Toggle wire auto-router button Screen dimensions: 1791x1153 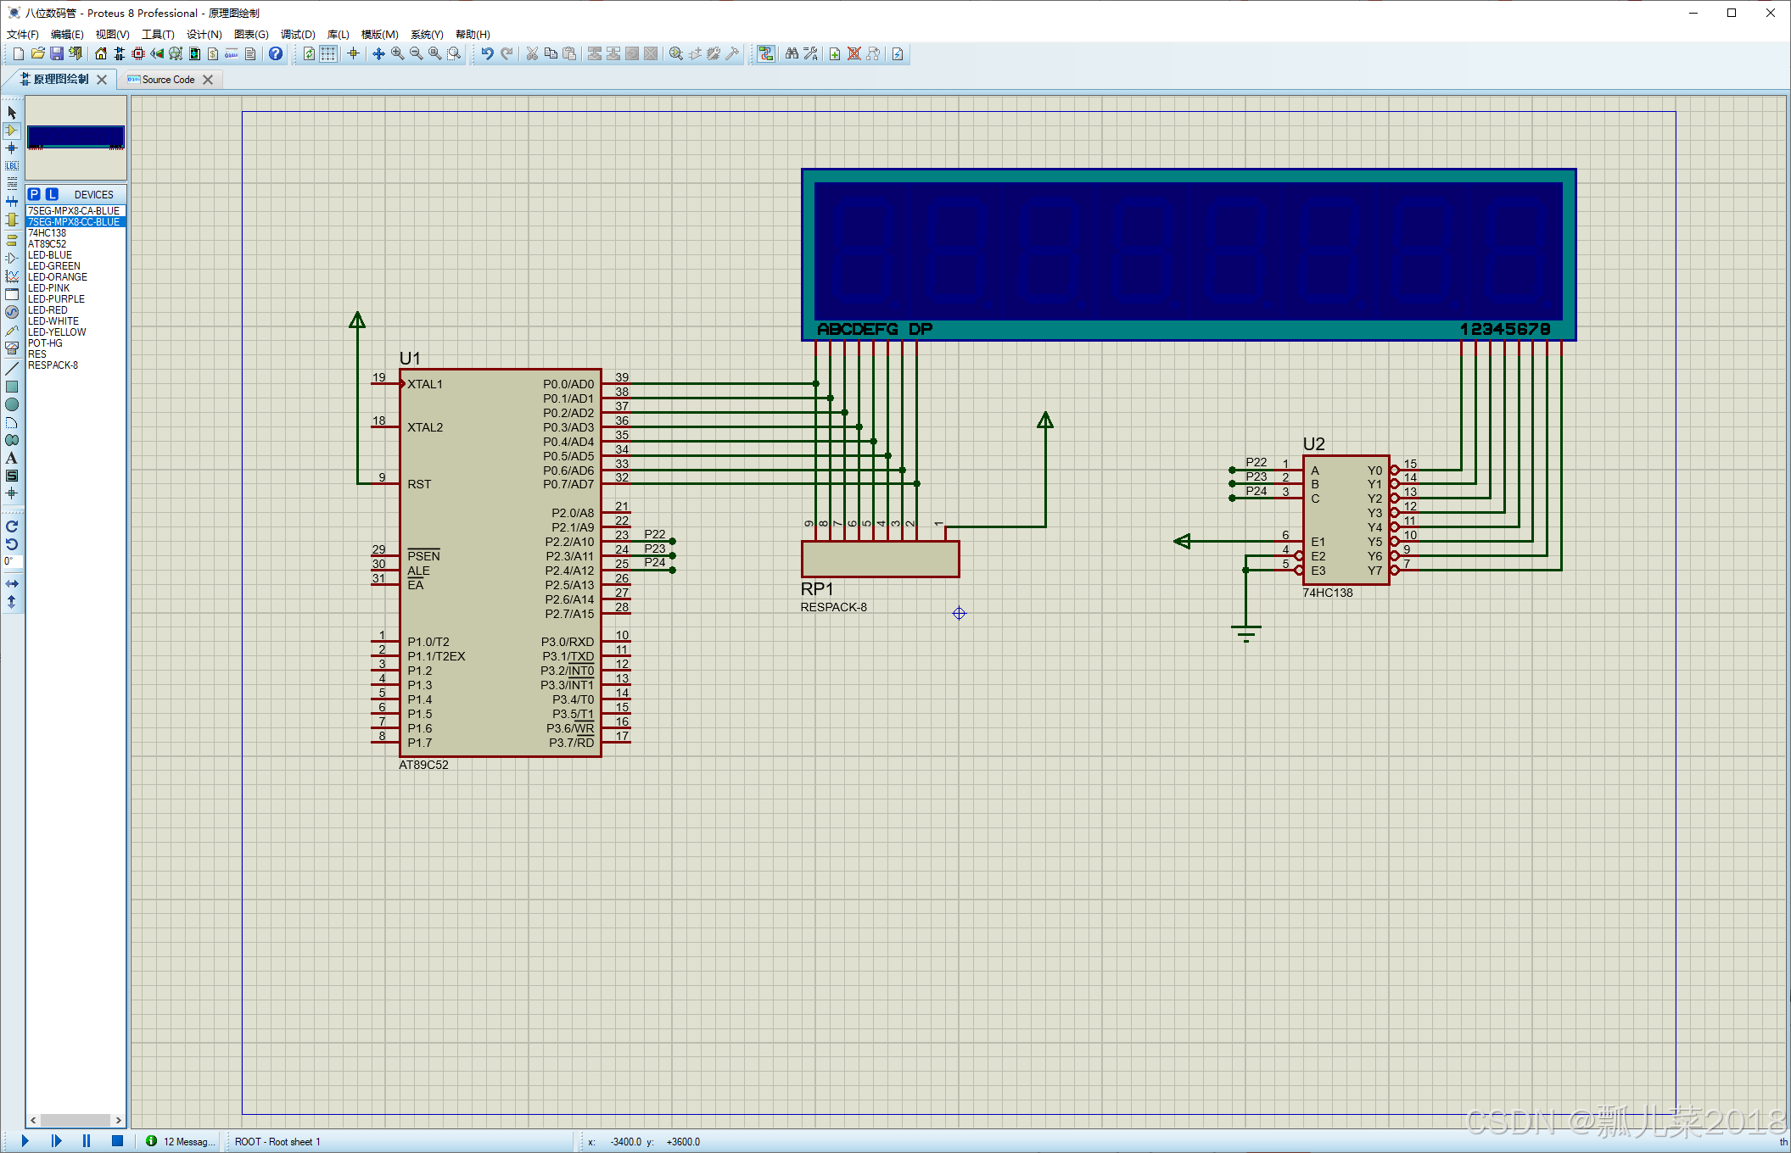coord(766,53)
